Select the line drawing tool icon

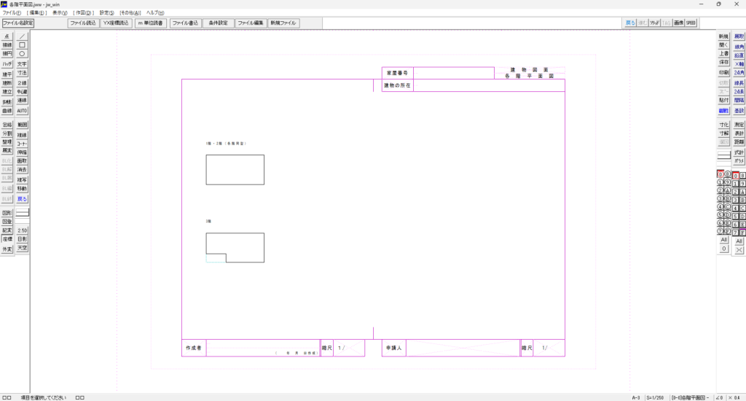click(22, 36)
